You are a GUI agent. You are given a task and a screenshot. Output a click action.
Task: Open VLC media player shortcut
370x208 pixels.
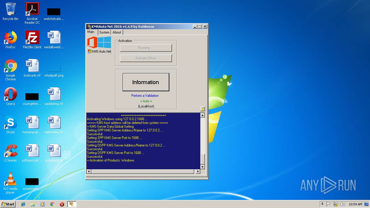(x=10, y=183)
